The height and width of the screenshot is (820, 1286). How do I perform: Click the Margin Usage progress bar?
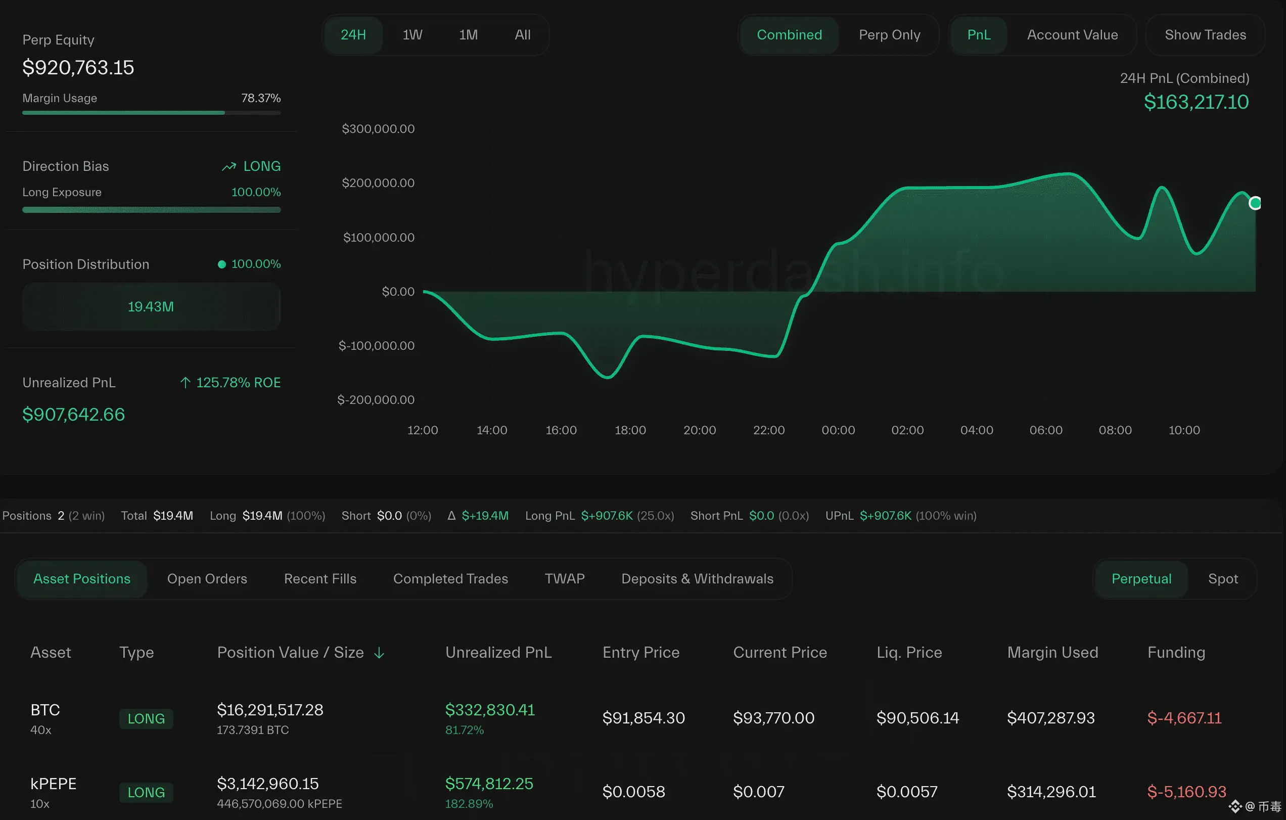[151, 113]
